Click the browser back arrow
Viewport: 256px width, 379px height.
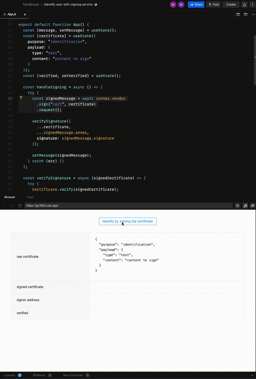[x=5, y=205]
